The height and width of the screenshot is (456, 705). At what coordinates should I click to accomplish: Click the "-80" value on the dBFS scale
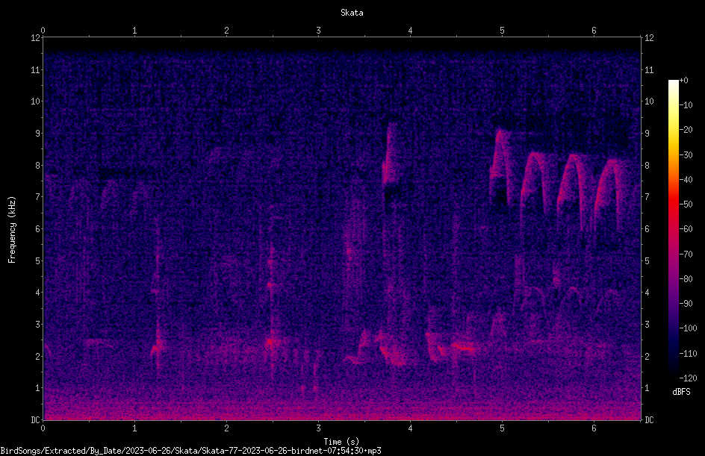[686, 279]
